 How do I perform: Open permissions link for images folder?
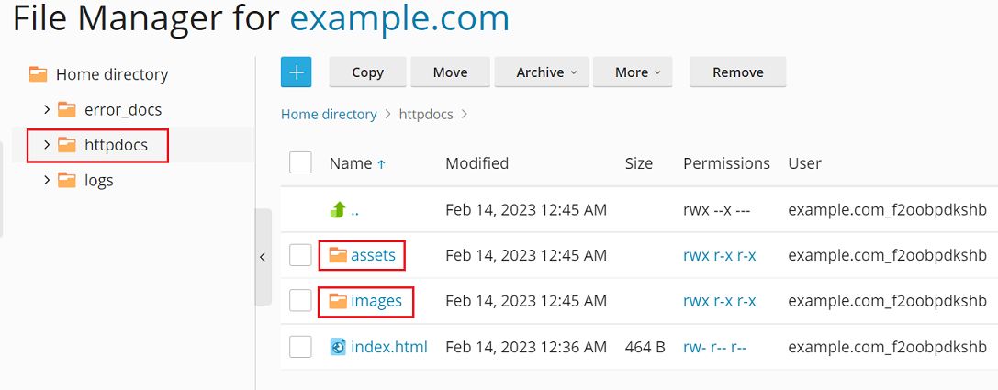coord(719,301)
